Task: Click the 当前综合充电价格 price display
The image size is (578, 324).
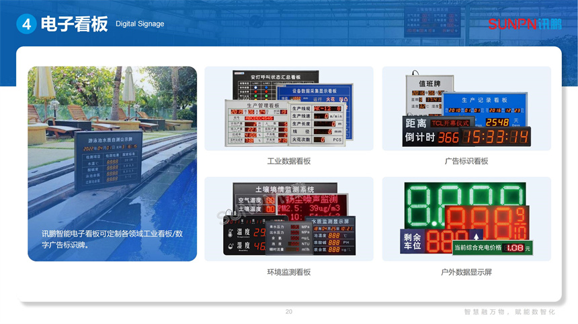Action: point(492,248)
